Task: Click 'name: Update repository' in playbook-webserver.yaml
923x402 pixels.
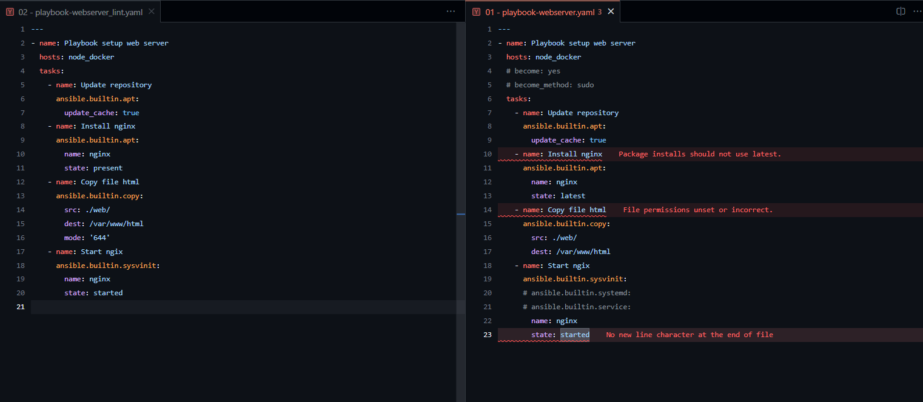Action: [x=571, y=113]
